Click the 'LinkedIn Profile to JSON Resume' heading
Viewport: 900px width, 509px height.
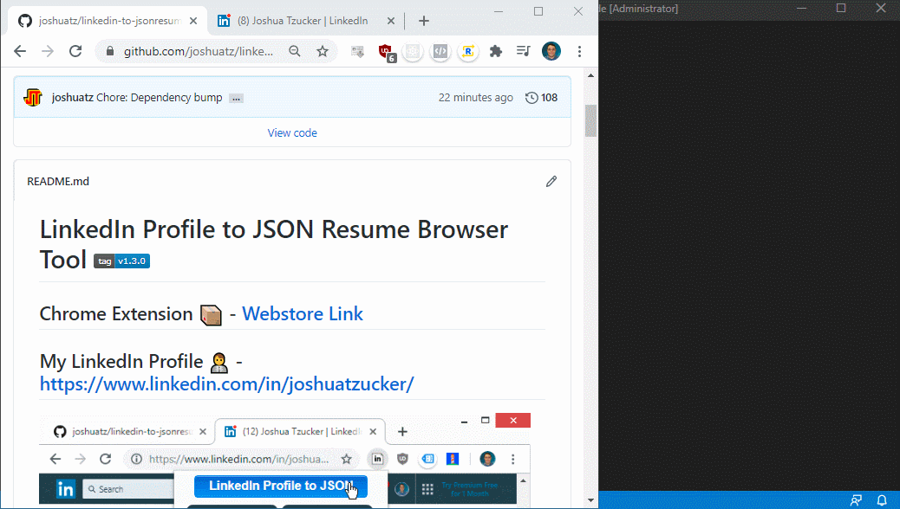point(274,244)
